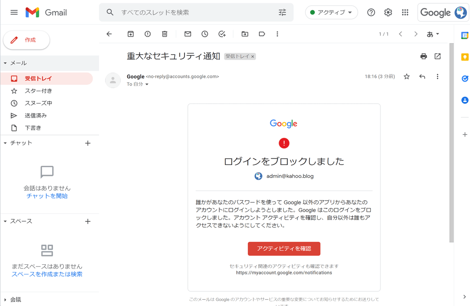Open the myaccount.google.com/notifications link
The image size is (470, 306).
pos(284,273)
